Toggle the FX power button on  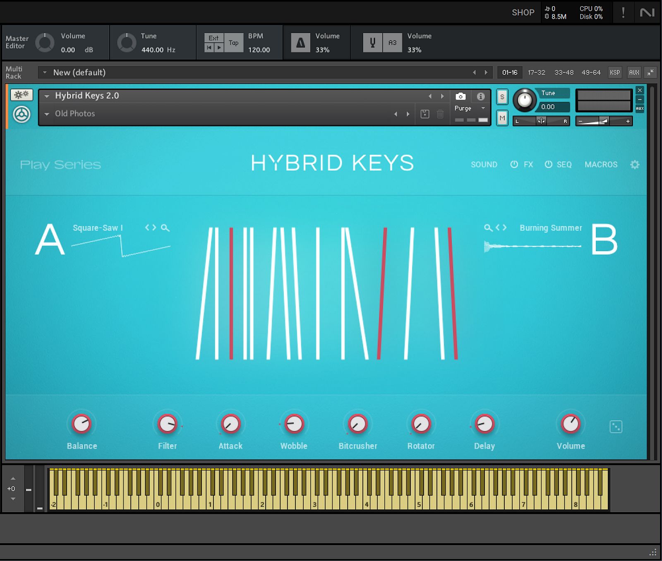click(x=514, y=164)
